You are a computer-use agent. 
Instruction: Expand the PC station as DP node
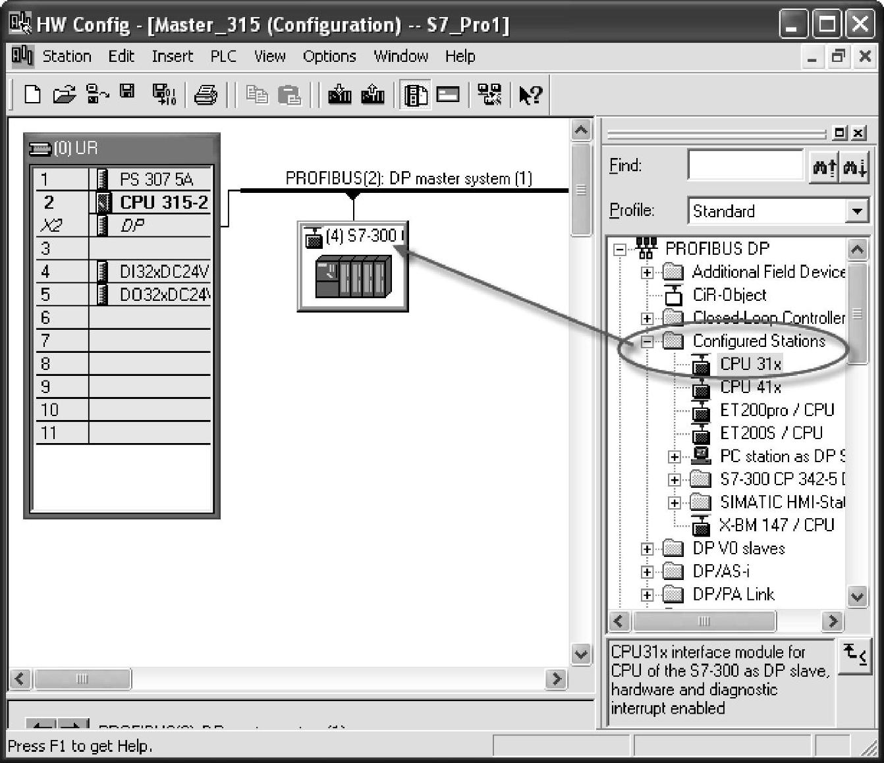[x=674, y=457]
